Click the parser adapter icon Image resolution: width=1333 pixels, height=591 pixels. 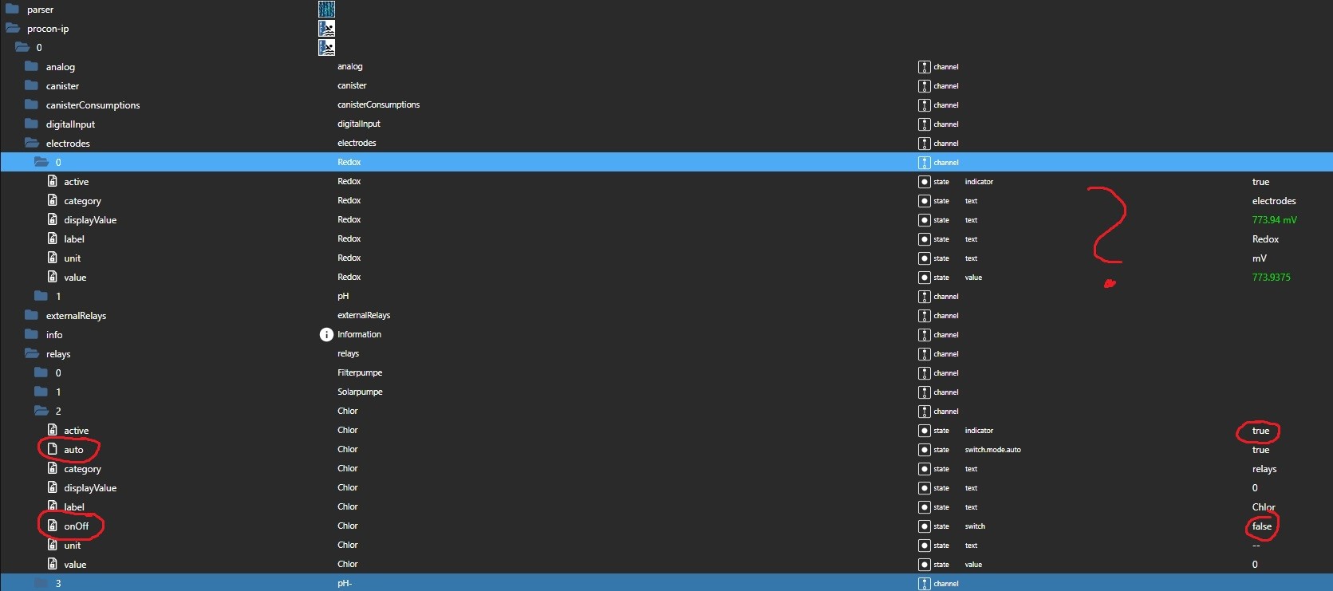click(326, 9)
